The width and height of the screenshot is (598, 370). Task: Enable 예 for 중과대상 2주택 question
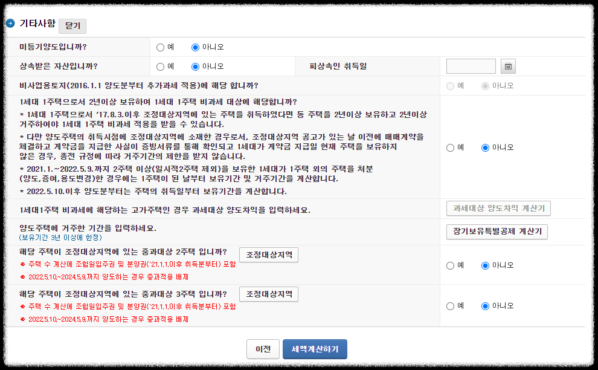(x=449, y=267)
